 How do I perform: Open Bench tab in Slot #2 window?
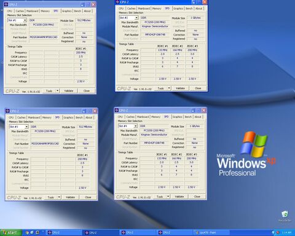click(x=189, y=9)
